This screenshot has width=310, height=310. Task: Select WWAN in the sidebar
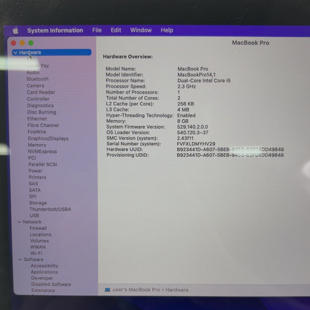[38, 247]
